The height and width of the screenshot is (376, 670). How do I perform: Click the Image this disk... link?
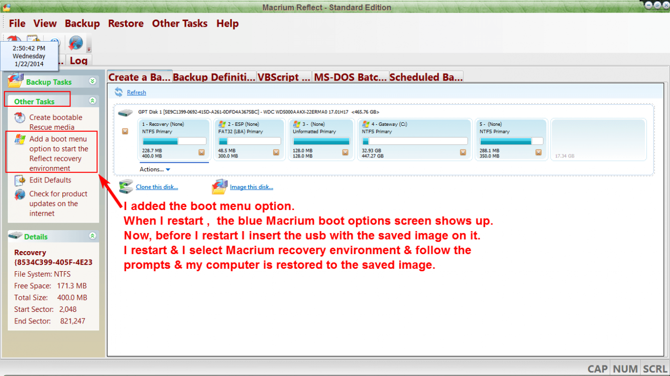(x=252, y=187)
